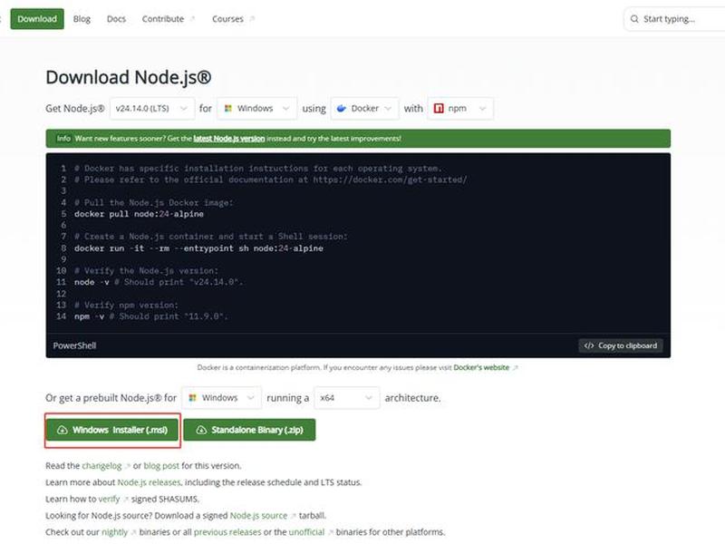Click the npm logo icon
Screen dimensions: 725x544
(x=439, y=108)
